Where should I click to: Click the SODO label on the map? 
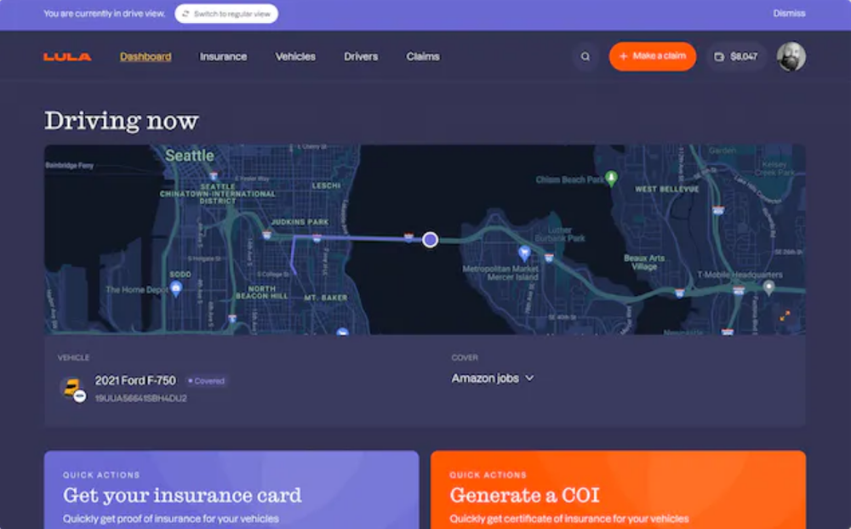pos(180,275)
